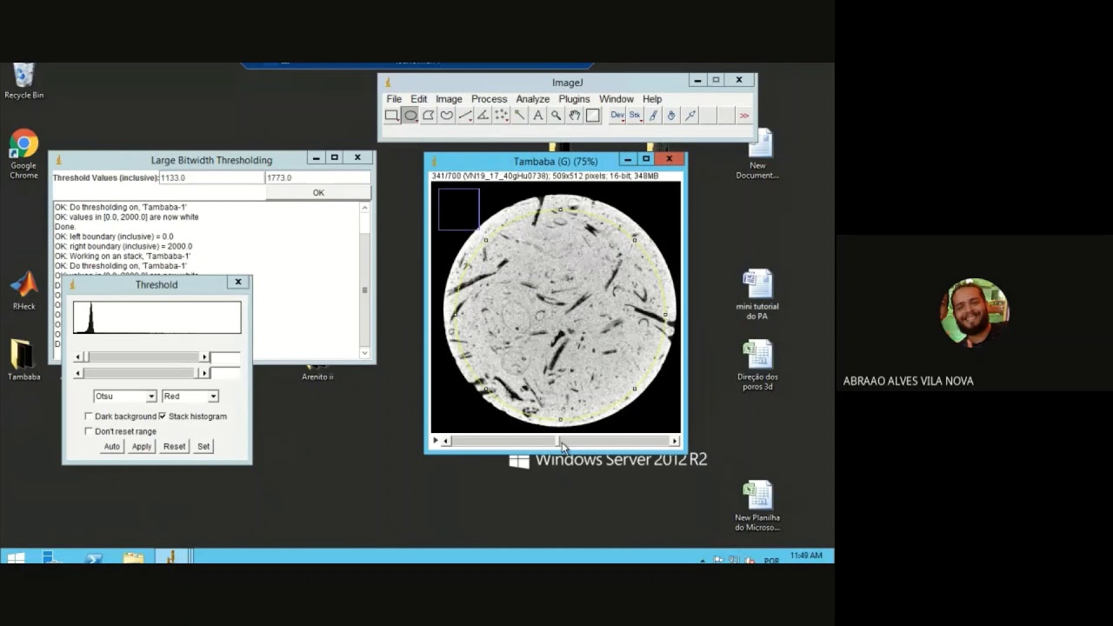This screenshot has width=1113, height=626.
Task: Select the Magnifying glass tool
Action: [x=556, y=116]
